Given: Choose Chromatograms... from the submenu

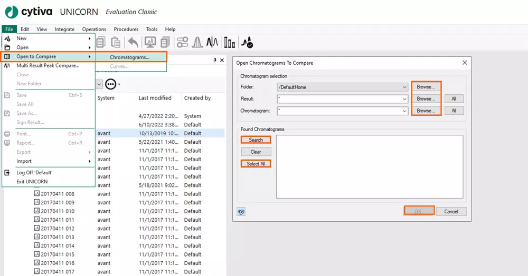Looking at the screenshot, I should [x=129, y=57].
